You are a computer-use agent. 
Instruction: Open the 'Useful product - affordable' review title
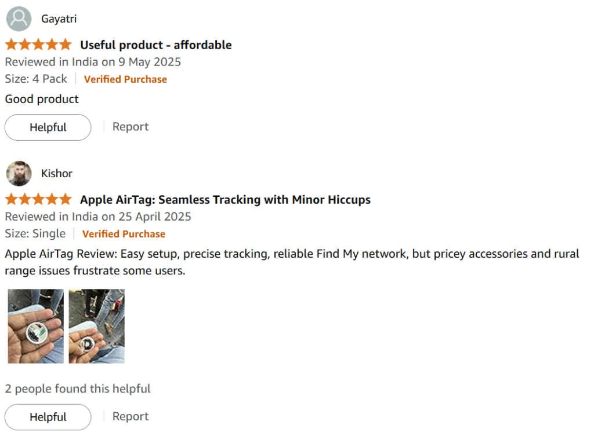point(155,45)
